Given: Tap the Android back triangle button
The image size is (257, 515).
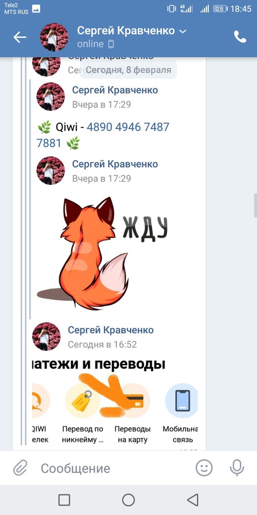Looking at the screenshot, I should (193, 500).
